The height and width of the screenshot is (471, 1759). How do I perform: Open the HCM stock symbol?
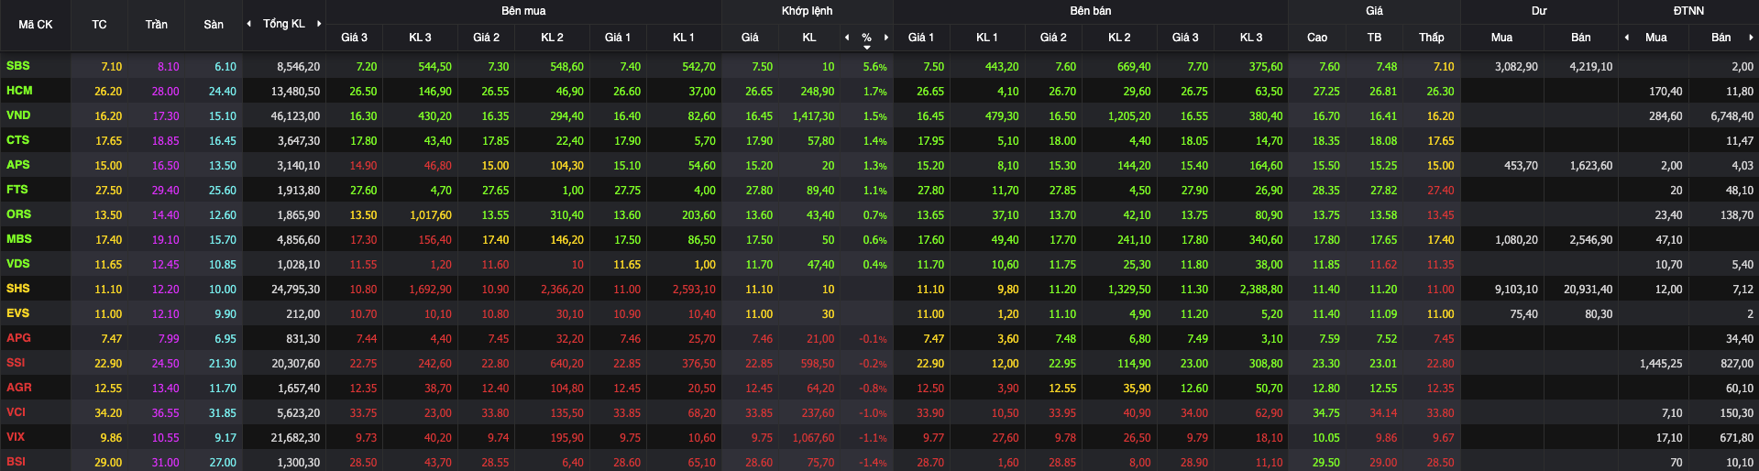point(19,91)
